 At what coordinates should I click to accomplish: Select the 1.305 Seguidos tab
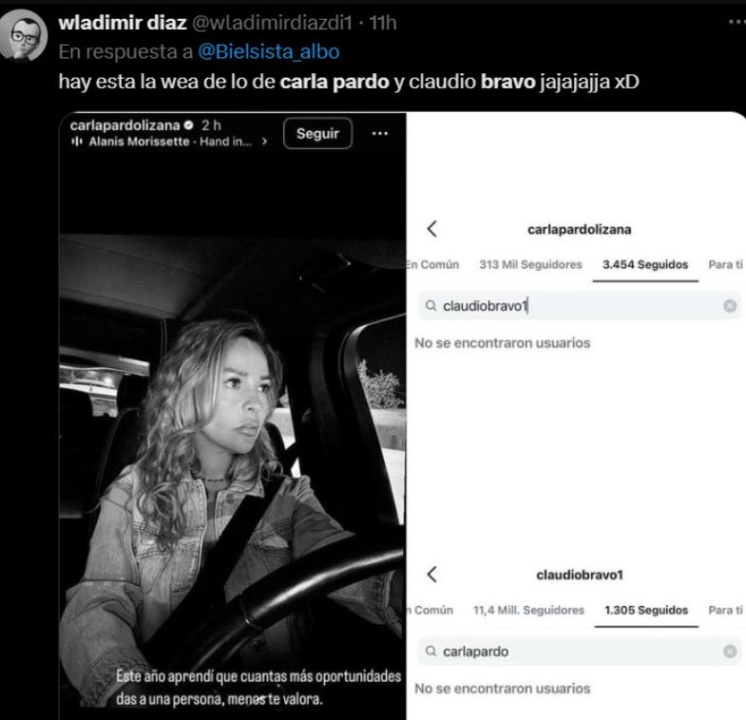(x=646, y=610)
